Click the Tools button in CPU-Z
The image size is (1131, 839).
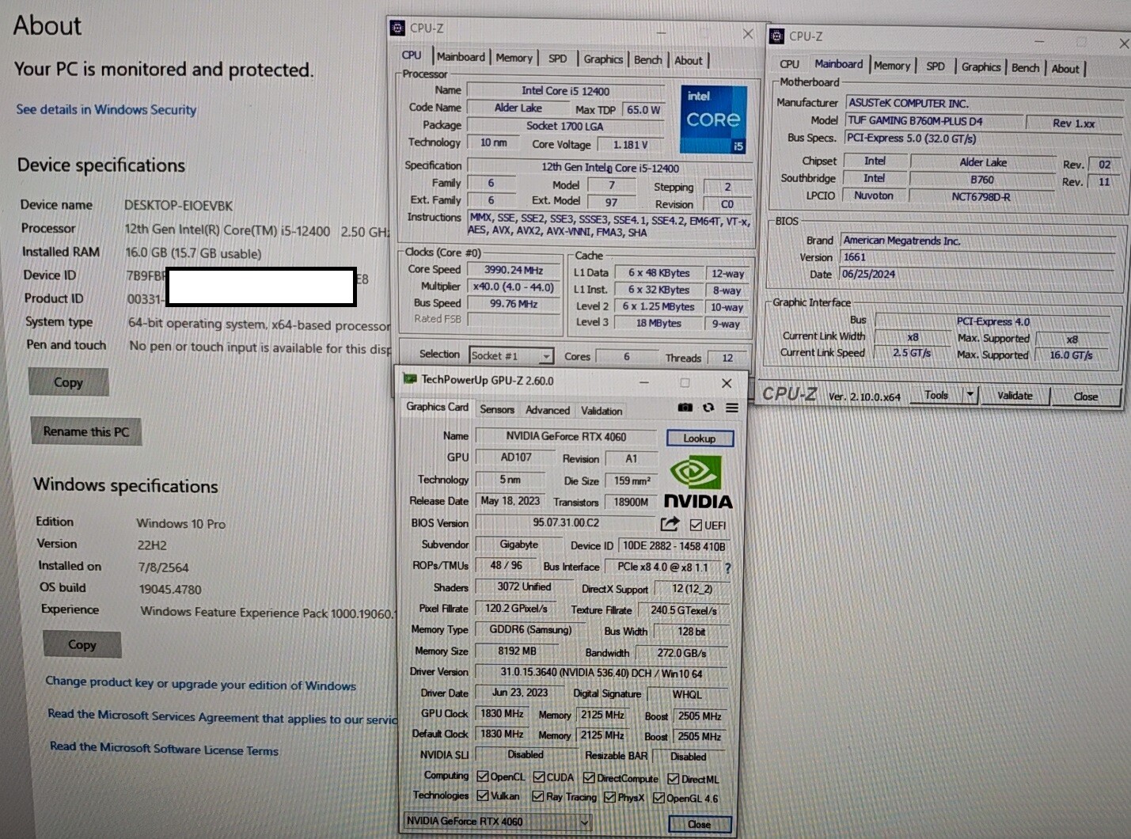936,395
